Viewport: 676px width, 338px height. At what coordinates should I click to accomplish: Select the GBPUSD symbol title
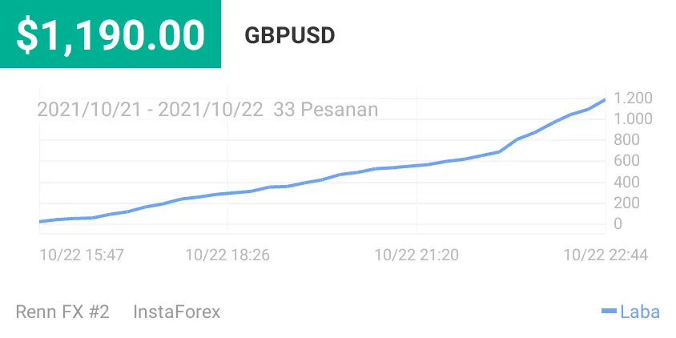click(290, 36)
